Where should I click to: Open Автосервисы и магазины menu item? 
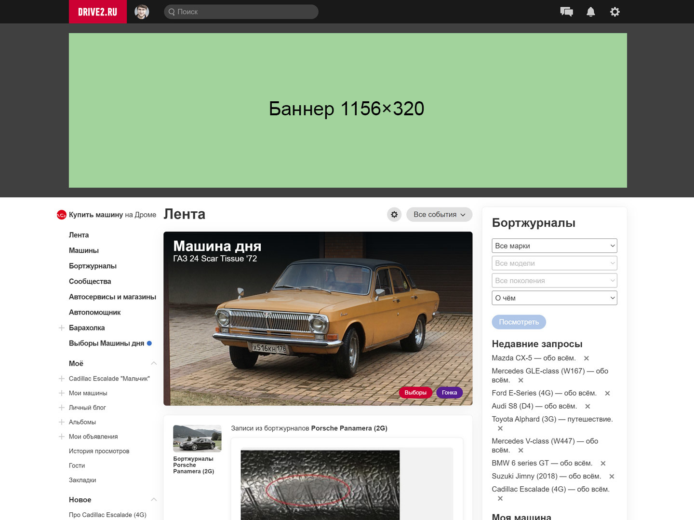click(112, 297)
